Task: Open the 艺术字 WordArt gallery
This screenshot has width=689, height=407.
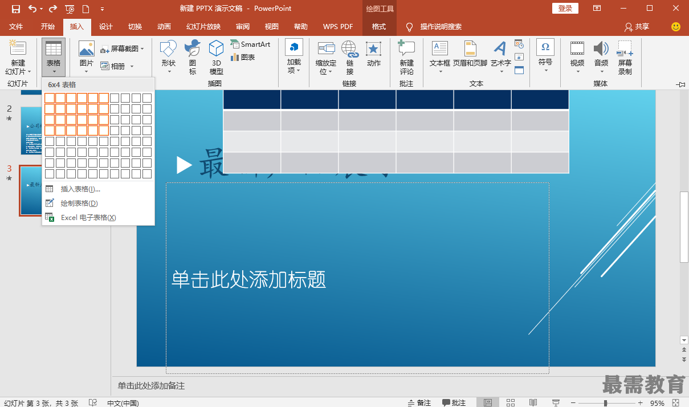Action: 500,57
